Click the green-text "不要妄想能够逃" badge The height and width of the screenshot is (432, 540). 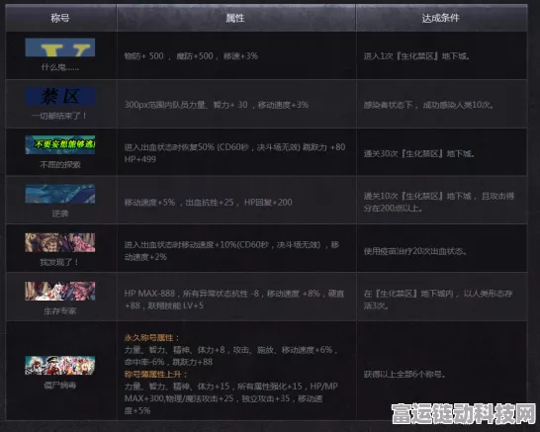(x=60, y=144)
